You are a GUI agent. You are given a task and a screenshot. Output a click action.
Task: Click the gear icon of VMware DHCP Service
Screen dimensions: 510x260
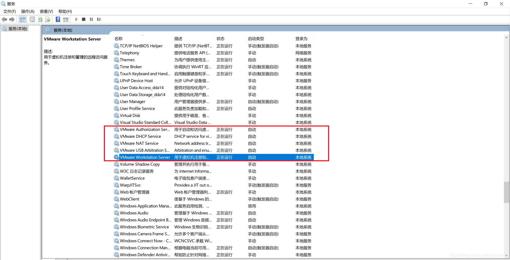click(x=116, y=136)
